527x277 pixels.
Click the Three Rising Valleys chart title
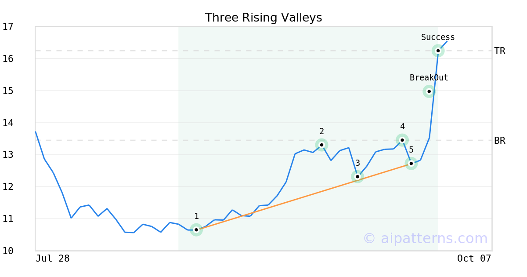pyautogui.click(x=263, y=18)
